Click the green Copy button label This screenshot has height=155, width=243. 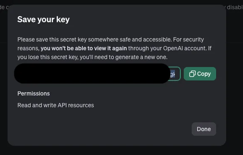pos(204,74)
